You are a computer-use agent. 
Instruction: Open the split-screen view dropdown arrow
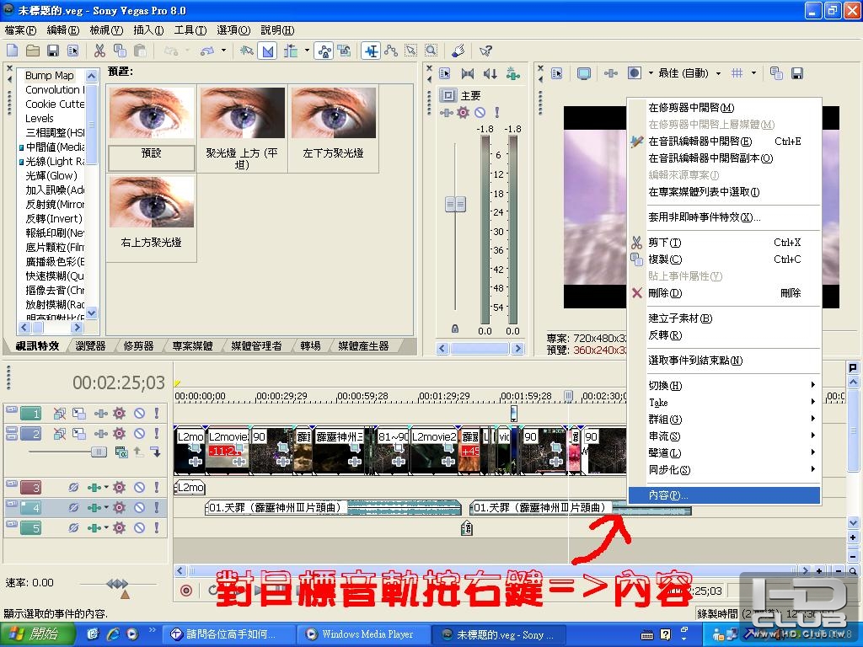651,73
